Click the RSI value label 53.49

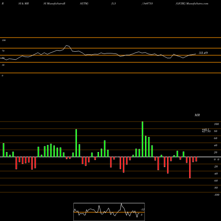coord(203,53)
